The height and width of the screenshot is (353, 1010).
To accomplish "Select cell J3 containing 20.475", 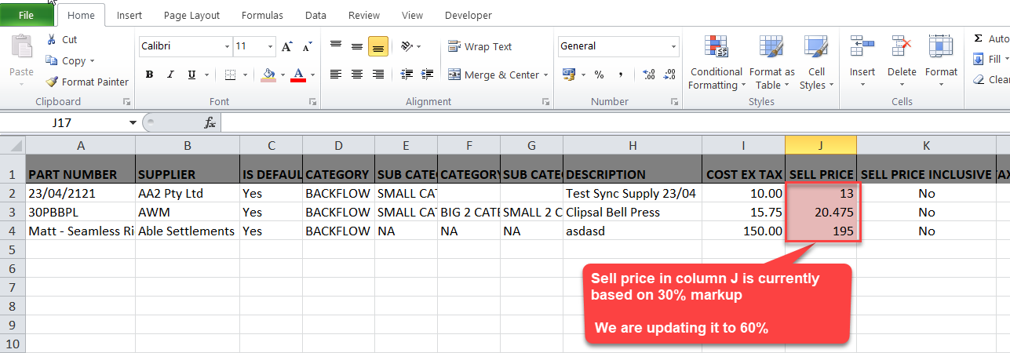I will (820, 212).
